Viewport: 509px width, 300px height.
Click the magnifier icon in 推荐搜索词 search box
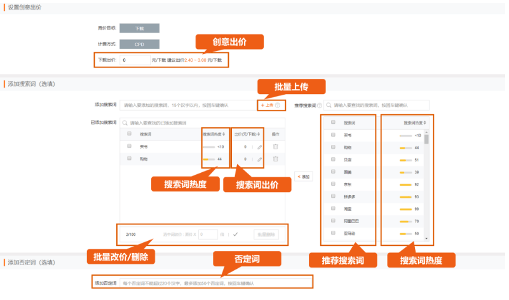click(x=329, y=106)
